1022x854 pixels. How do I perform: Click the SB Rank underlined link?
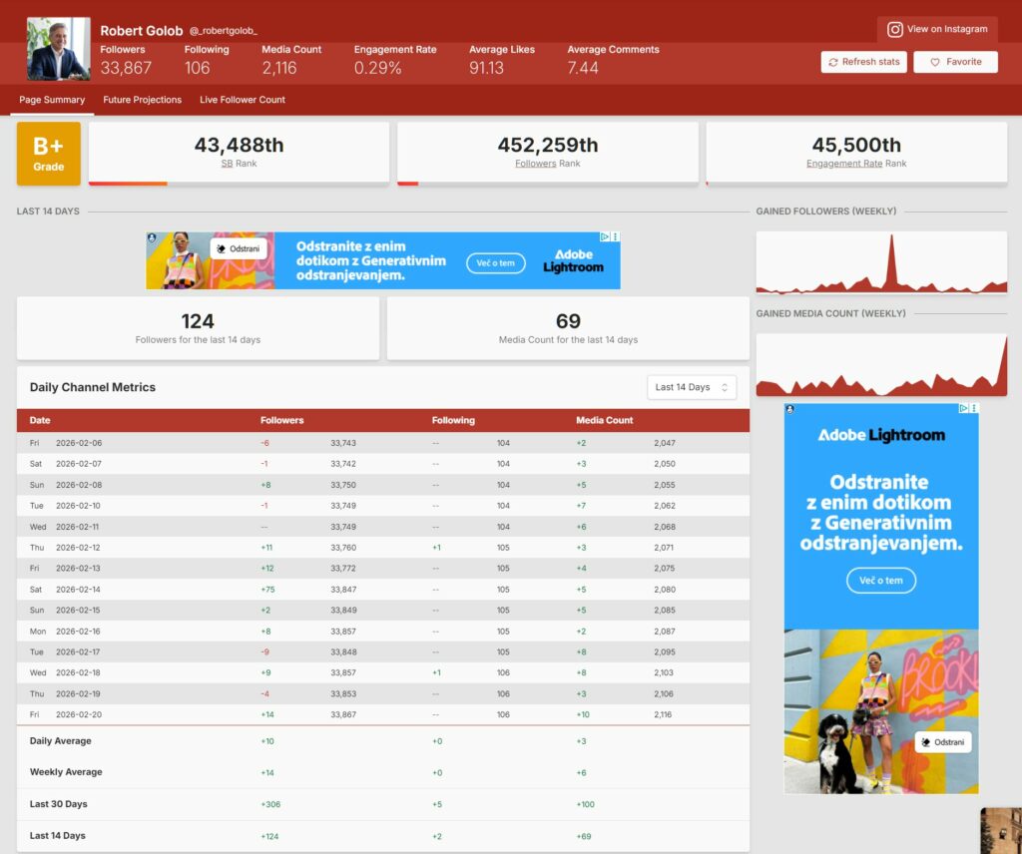pyautogui.click(x=227, y=164)
